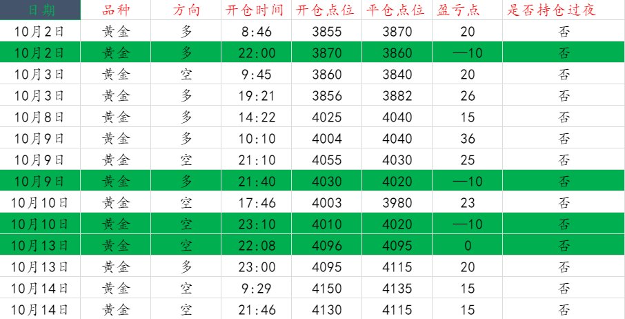
Task: Select the open price cell 4096
Action: [326, 246]
